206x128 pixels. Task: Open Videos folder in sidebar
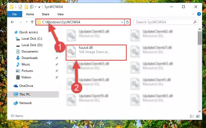click(x=26, y=77)
